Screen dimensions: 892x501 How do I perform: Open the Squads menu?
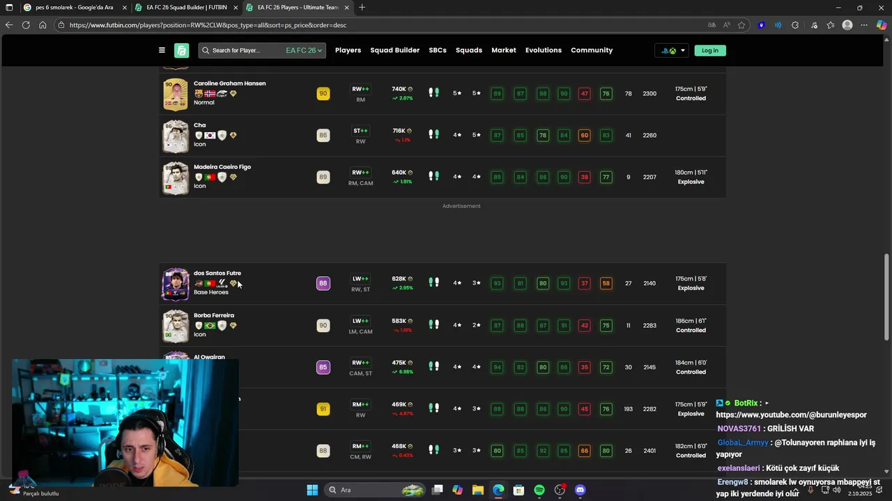[469, 50]
